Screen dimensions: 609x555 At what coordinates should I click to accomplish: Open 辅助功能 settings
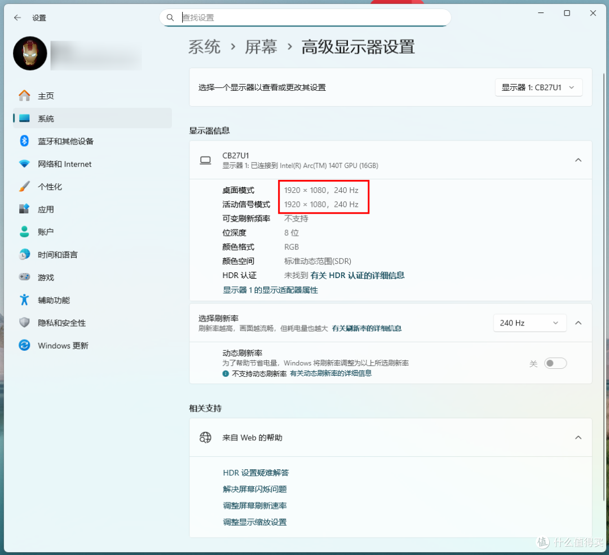tap(92, 299)
